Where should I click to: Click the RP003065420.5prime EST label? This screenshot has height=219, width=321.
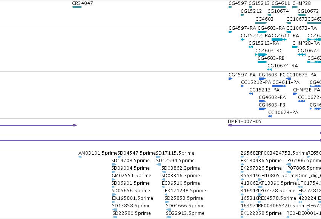pos(283,206)
